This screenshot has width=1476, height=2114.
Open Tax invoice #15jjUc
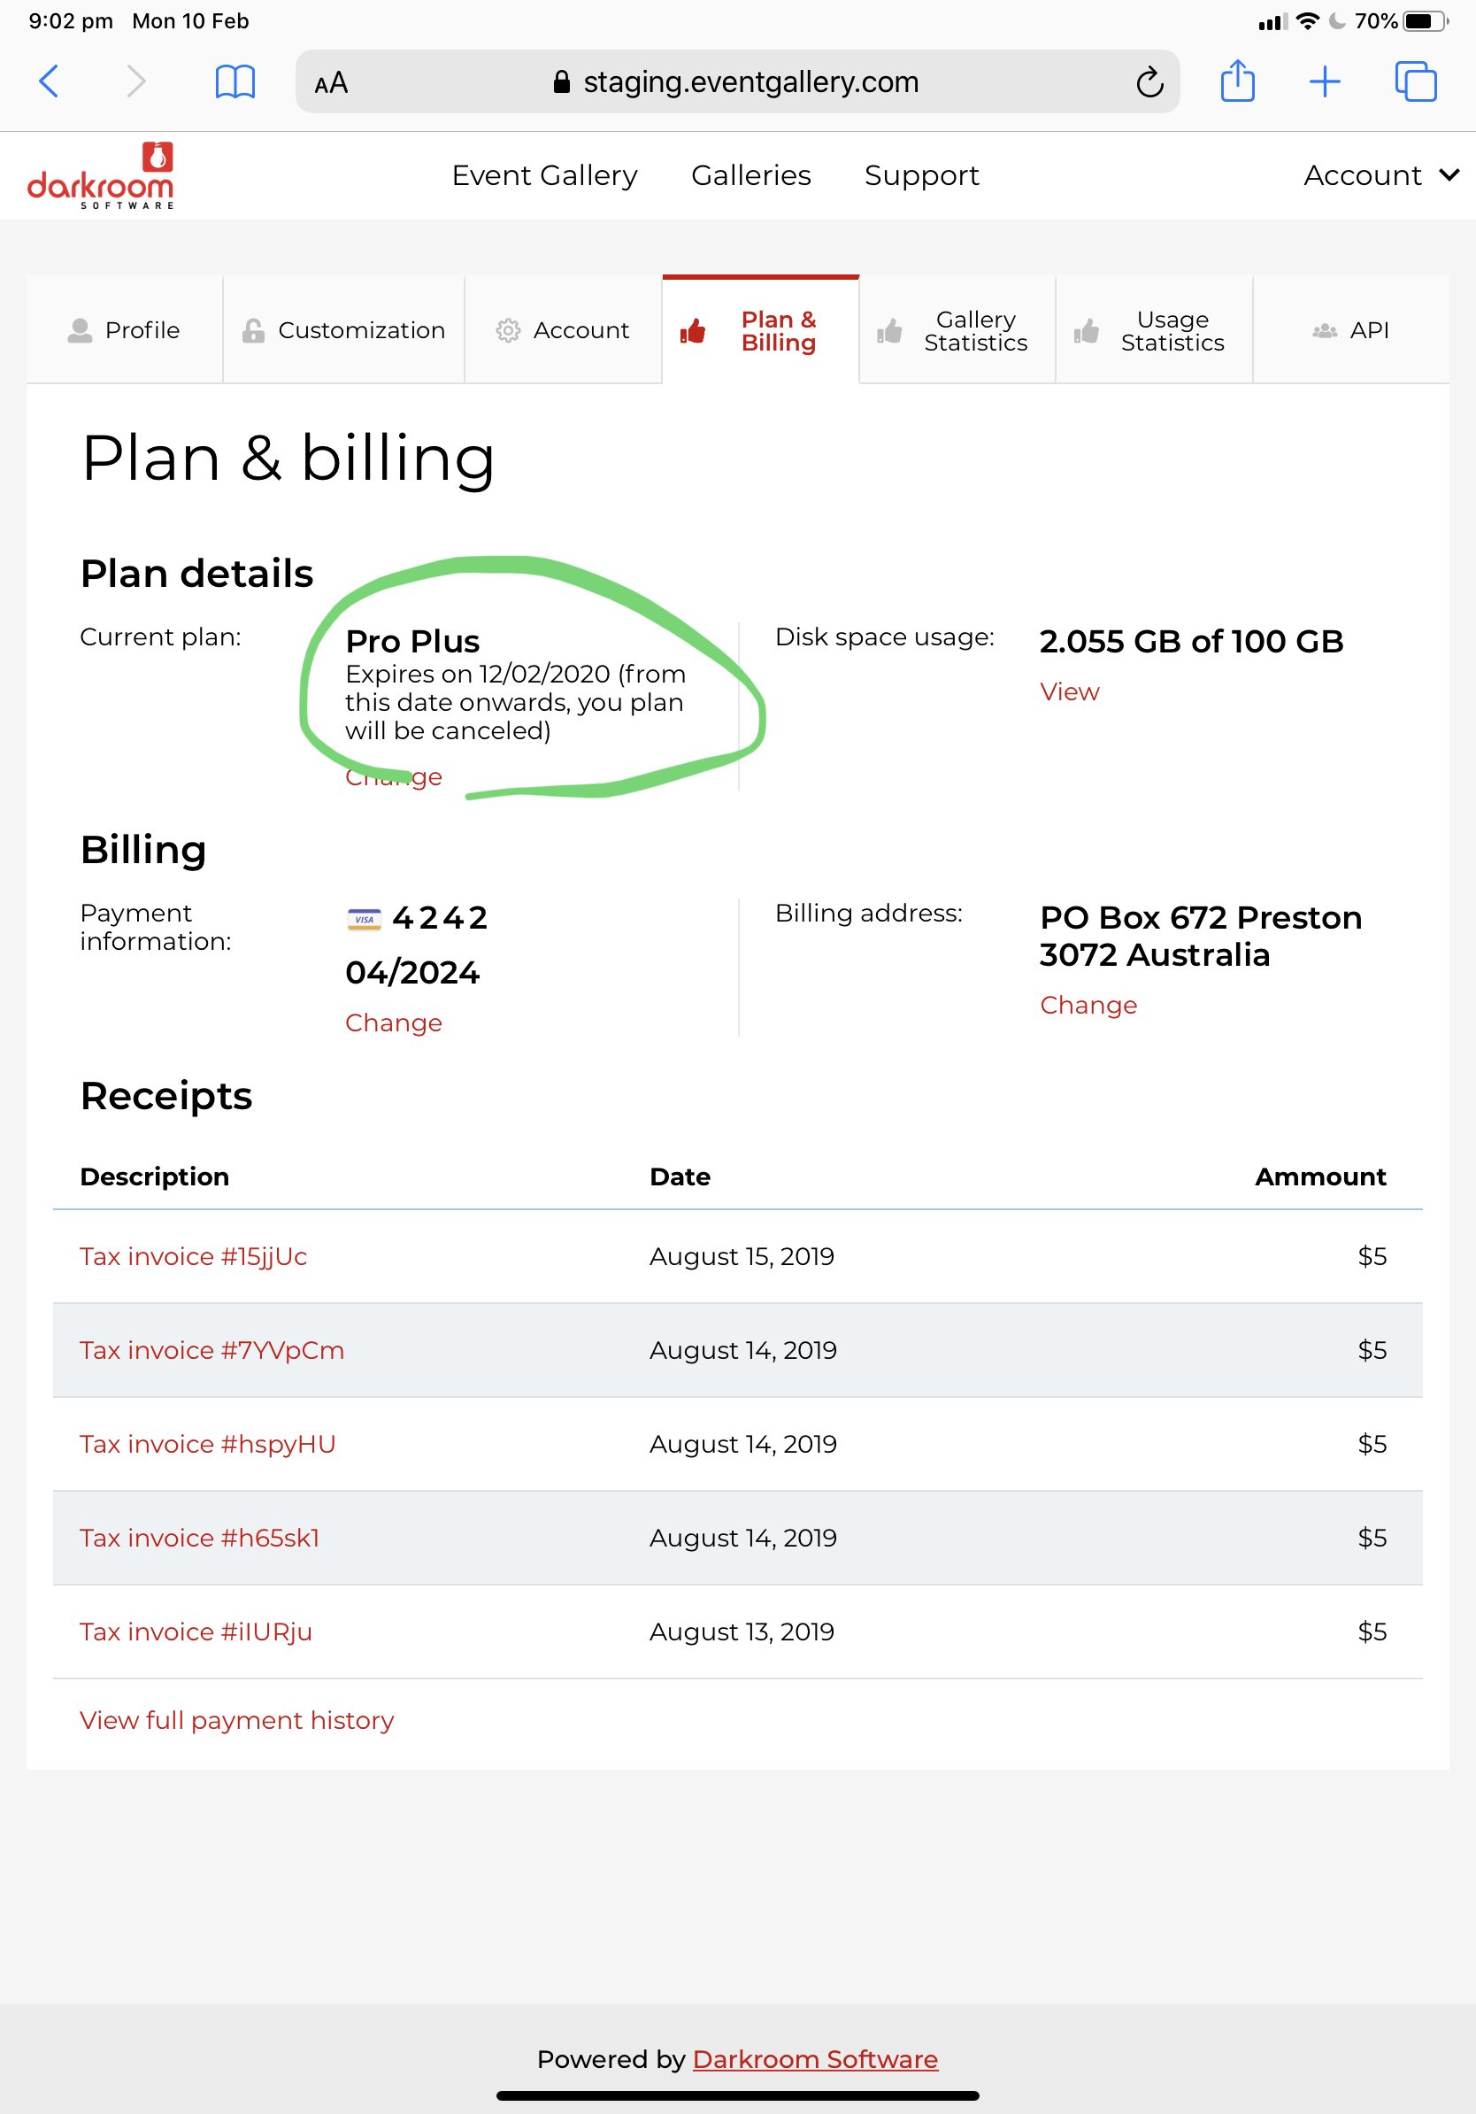pos(193,1256)
